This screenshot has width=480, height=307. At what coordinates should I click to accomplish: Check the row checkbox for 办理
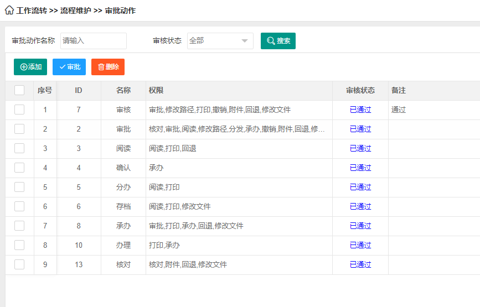[19, 245]
